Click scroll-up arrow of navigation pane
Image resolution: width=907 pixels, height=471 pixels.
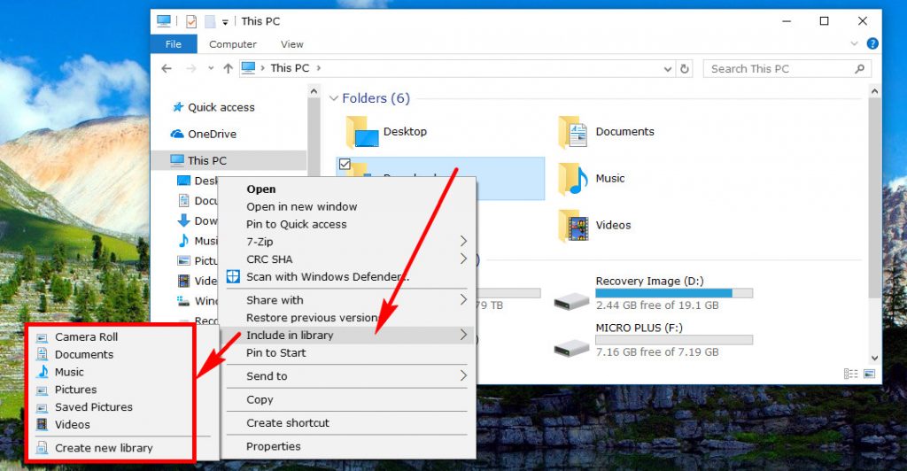point(314,90)
